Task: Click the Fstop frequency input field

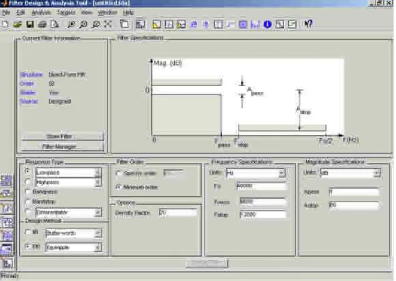Action: [263, 214]
